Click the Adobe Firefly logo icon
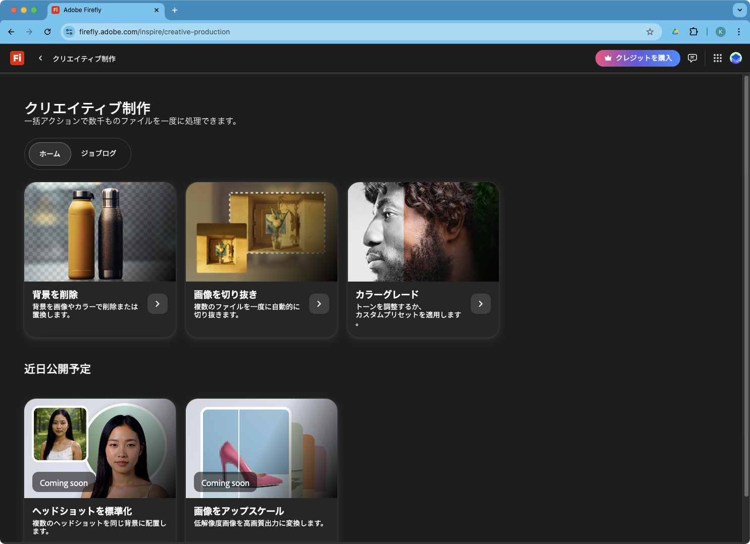750x544 pixels. [17, 58]
